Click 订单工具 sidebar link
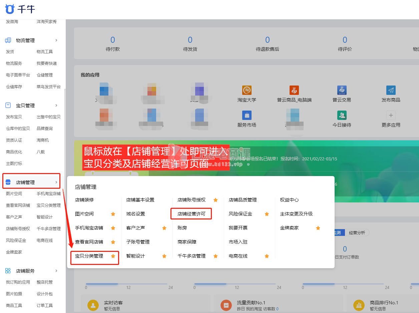Image resolution: width=419 pixels, height=313 pixels. pyautogui.click(x=45, y=306)
